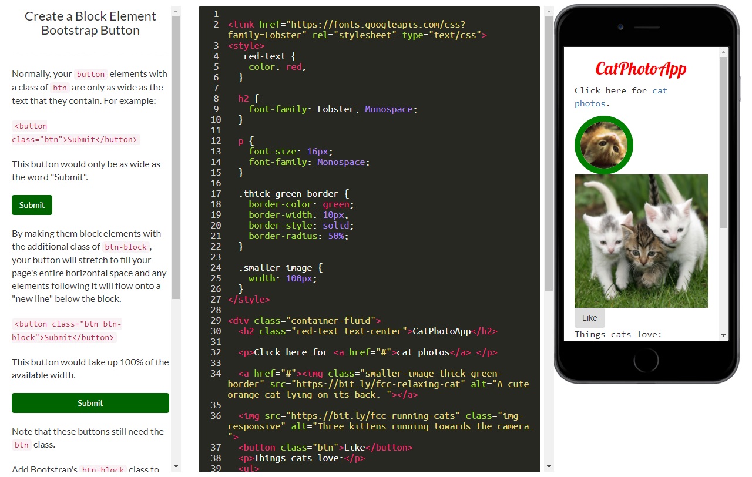The image size is (752, 477).
Task: Click 'Things cats love:' text in preview
Action: 618,334
